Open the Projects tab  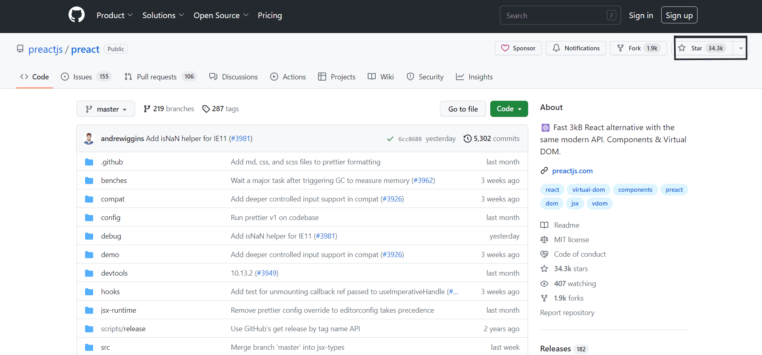pos(337,77)
